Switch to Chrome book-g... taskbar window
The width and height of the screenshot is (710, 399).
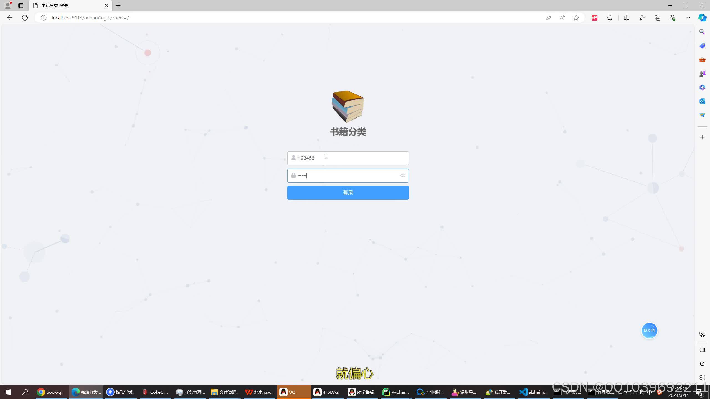click(52, 392)
